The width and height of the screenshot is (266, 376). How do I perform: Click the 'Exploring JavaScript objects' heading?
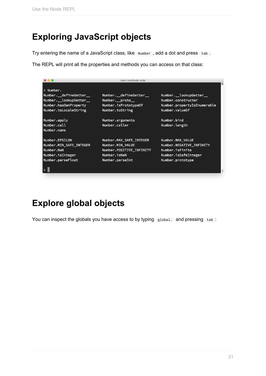point(92,37)
